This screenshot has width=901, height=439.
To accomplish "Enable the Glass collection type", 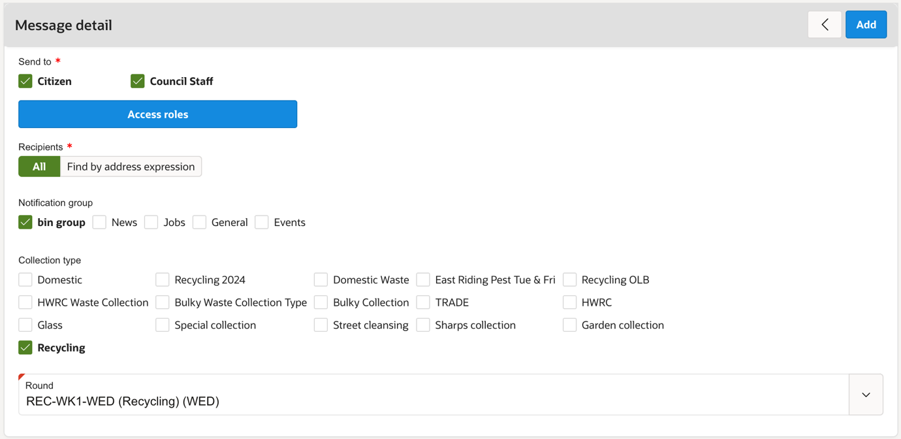I will pyautogui.click(x=25, y=325).
